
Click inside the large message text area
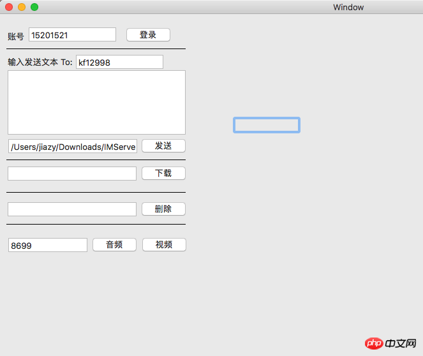(96, 103)
